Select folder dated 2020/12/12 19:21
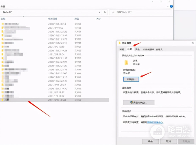 pos(55,51)
